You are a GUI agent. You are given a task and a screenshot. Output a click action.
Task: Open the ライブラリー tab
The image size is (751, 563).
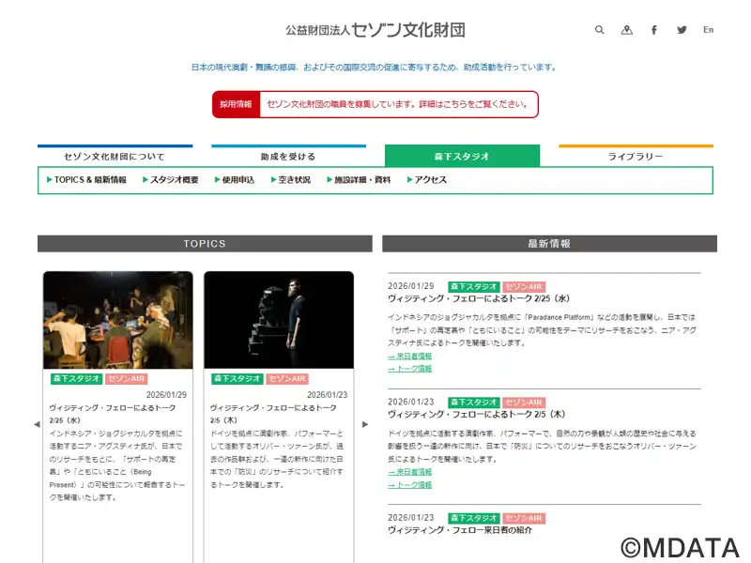pyautogui.click(x=636, y=157)
